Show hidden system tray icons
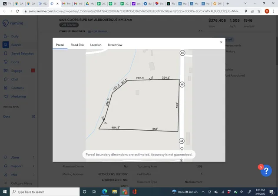278x196 pixels. tap(203, 192)
